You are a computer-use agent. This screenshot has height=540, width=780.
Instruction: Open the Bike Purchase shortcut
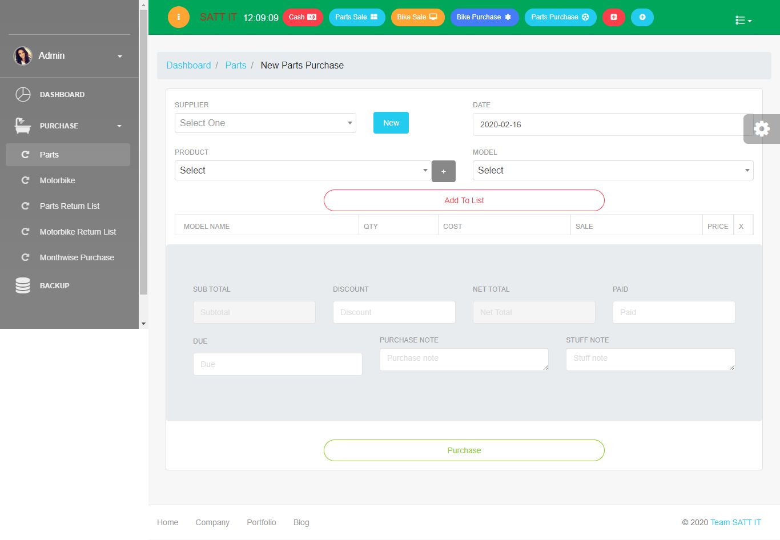(484, 17)
